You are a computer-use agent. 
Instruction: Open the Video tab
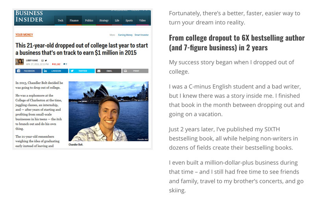coord(142,20)
